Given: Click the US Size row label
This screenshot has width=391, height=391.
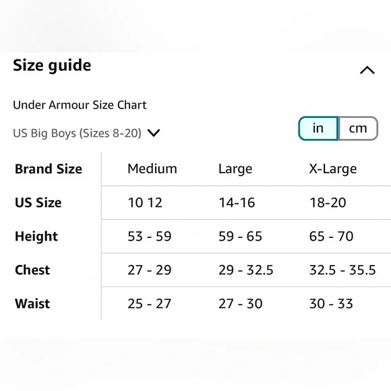Looking at the screenshot, I should 38,202.
